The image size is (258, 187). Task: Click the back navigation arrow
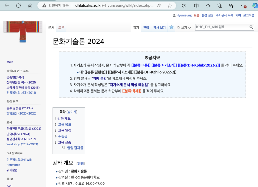click(x=7, y=5)
